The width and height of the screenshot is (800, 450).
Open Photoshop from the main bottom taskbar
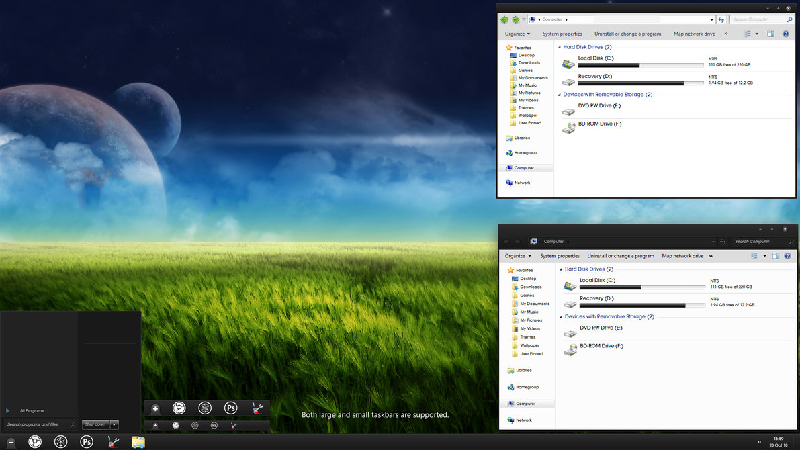tap(87, 441)
